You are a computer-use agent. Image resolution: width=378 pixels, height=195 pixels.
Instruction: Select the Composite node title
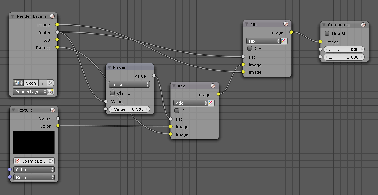(x=339, y=25)
